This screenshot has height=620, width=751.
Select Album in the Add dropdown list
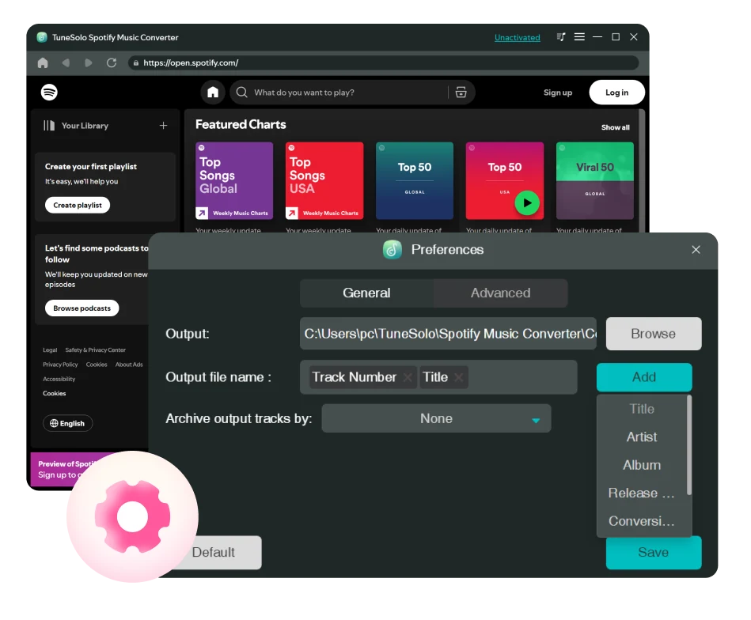[x=642, y=465]
